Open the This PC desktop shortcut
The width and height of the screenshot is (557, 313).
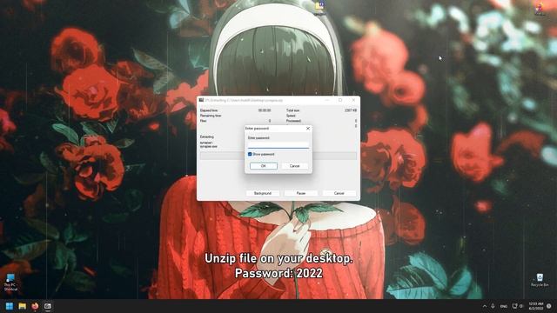point(10,282)
